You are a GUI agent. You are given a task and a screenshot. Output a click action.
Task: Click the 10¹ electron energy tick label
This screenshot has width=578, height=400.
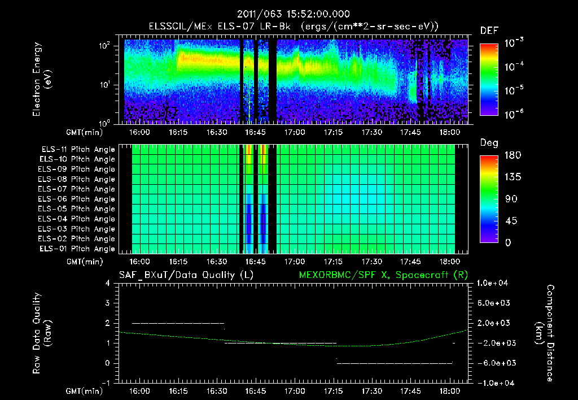(104, 85)
